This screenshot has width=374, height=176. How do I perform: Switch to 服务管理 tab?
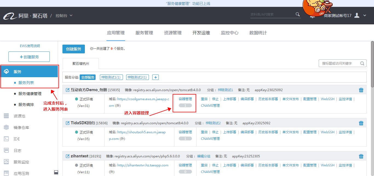144,33
